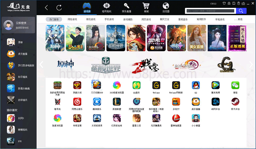Click the save disk icon in title bar
The width and height of the screenshot is (256, 149).
tap(234, 3)
